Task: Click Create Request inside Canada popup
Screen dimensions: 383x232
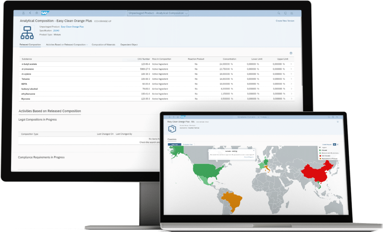Action: click(249, 157)
